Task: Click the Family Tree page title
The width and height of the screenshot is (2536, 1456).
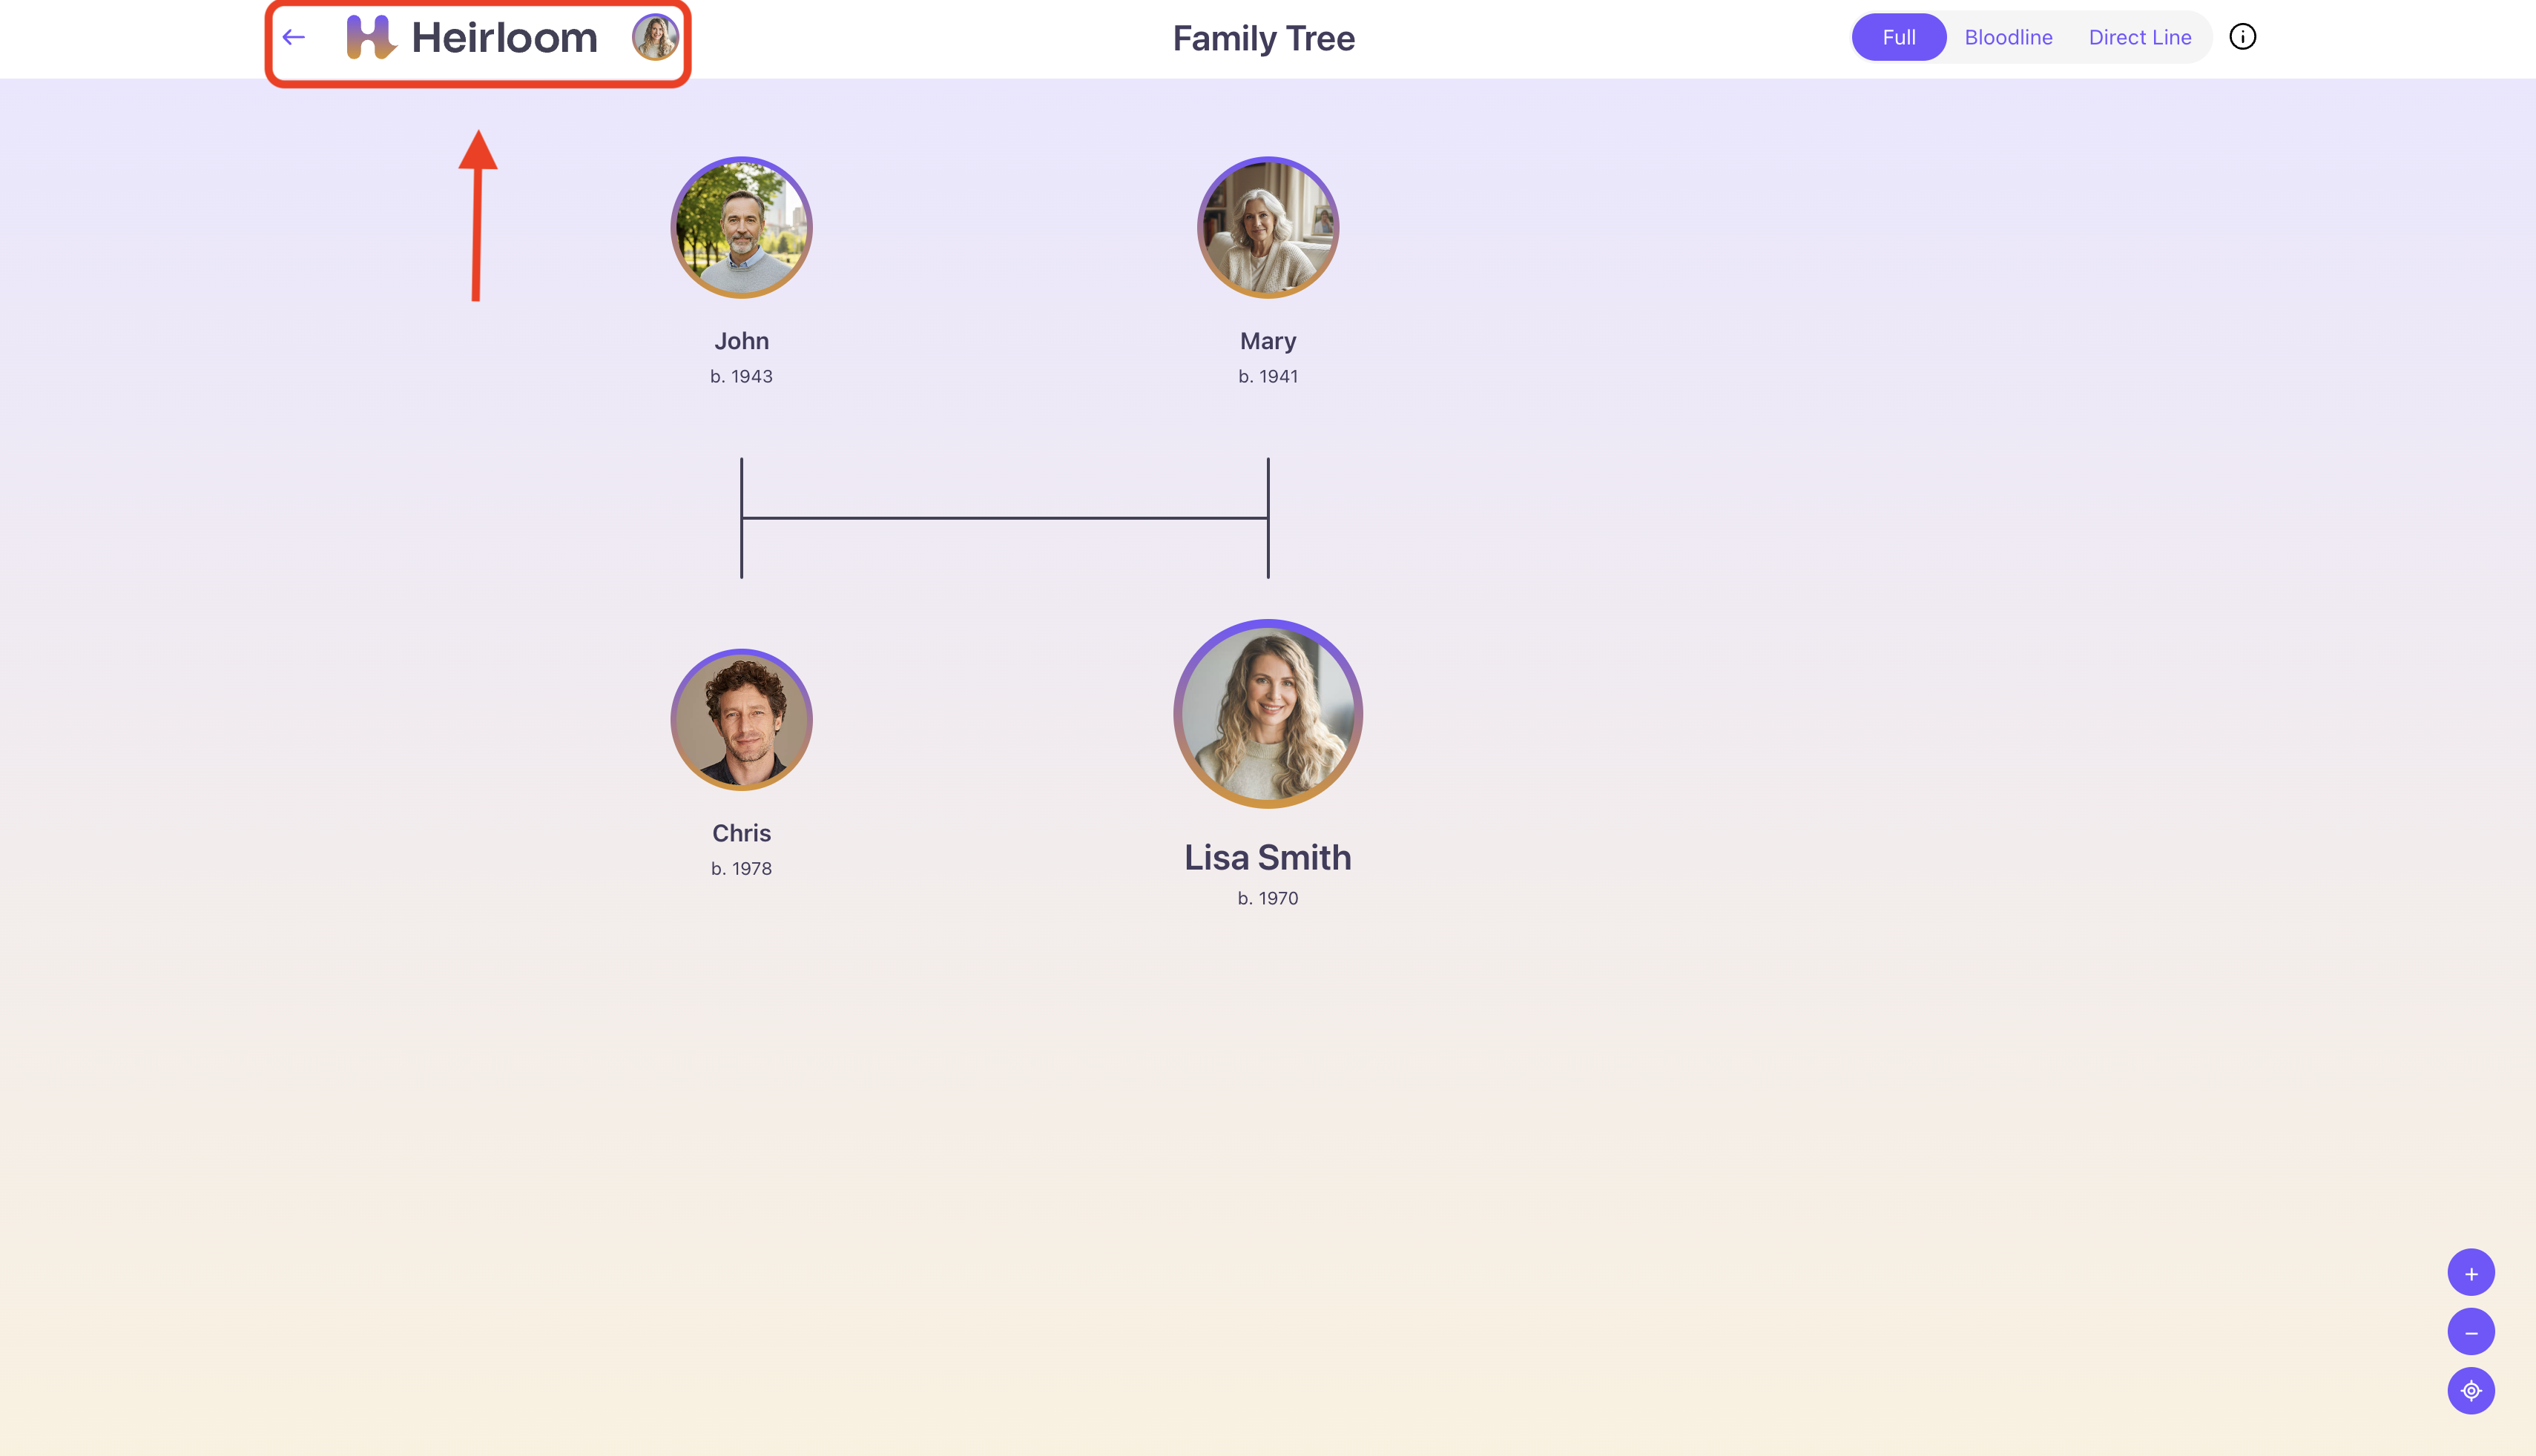Action: tap(1263, 38)
